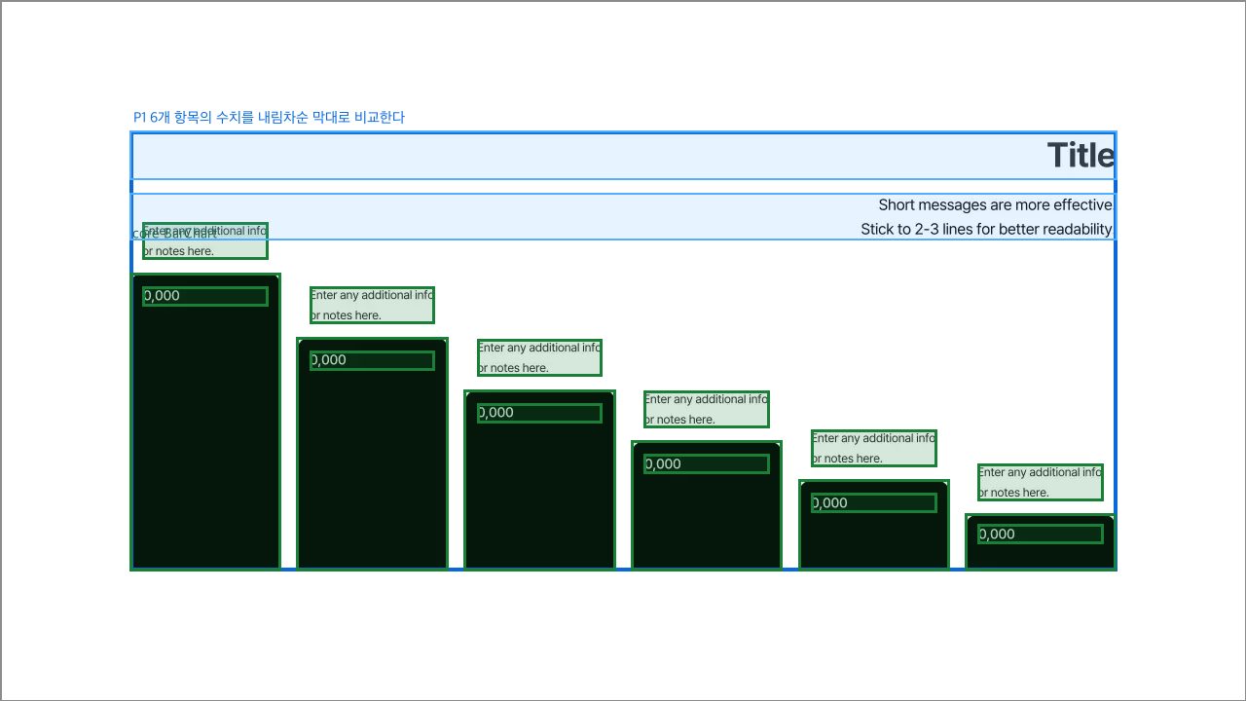Select the notes box above the tallest bar
The height and width of the screenshot is (701, 1246).
click(x=205, y=240)
